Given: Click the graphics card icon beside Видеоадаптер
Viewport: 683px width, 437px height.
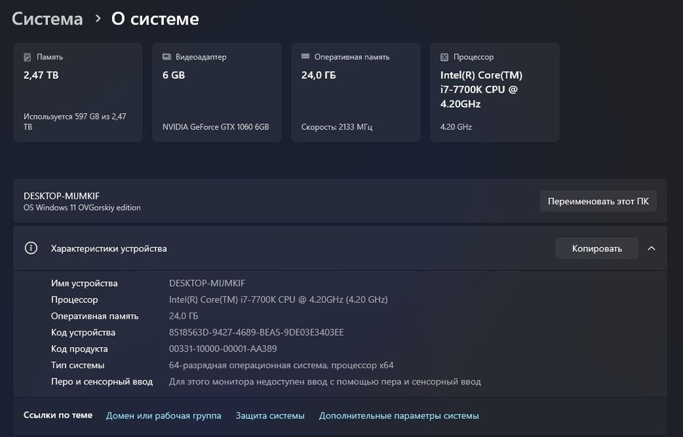Looking at the screenshot, I should coord(167,57).
